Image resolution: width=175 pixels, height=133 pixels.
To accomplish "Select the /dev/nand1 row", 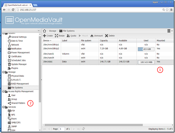I will coord(108,54).
